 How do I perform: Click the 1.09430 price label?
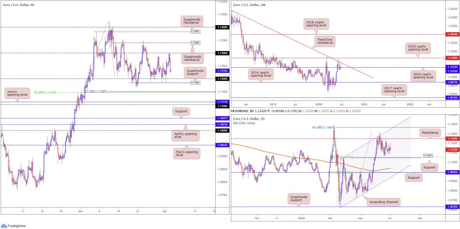click(222, 145)
